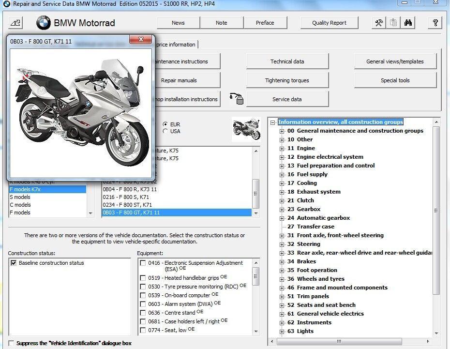Click the oil can icon near Service data
450x349 pixels.
coord(237,99)
